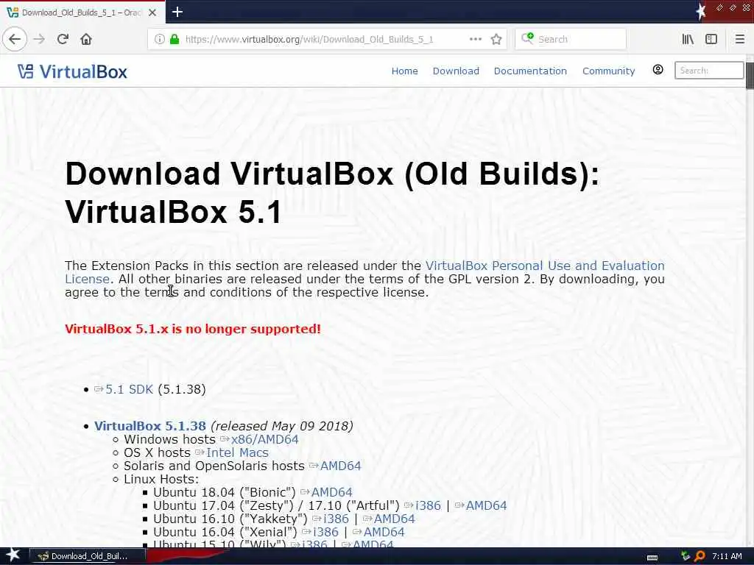This screenshot has height=565, width=754.
Task: Go back with the browser back arrow
Action: 15,39
